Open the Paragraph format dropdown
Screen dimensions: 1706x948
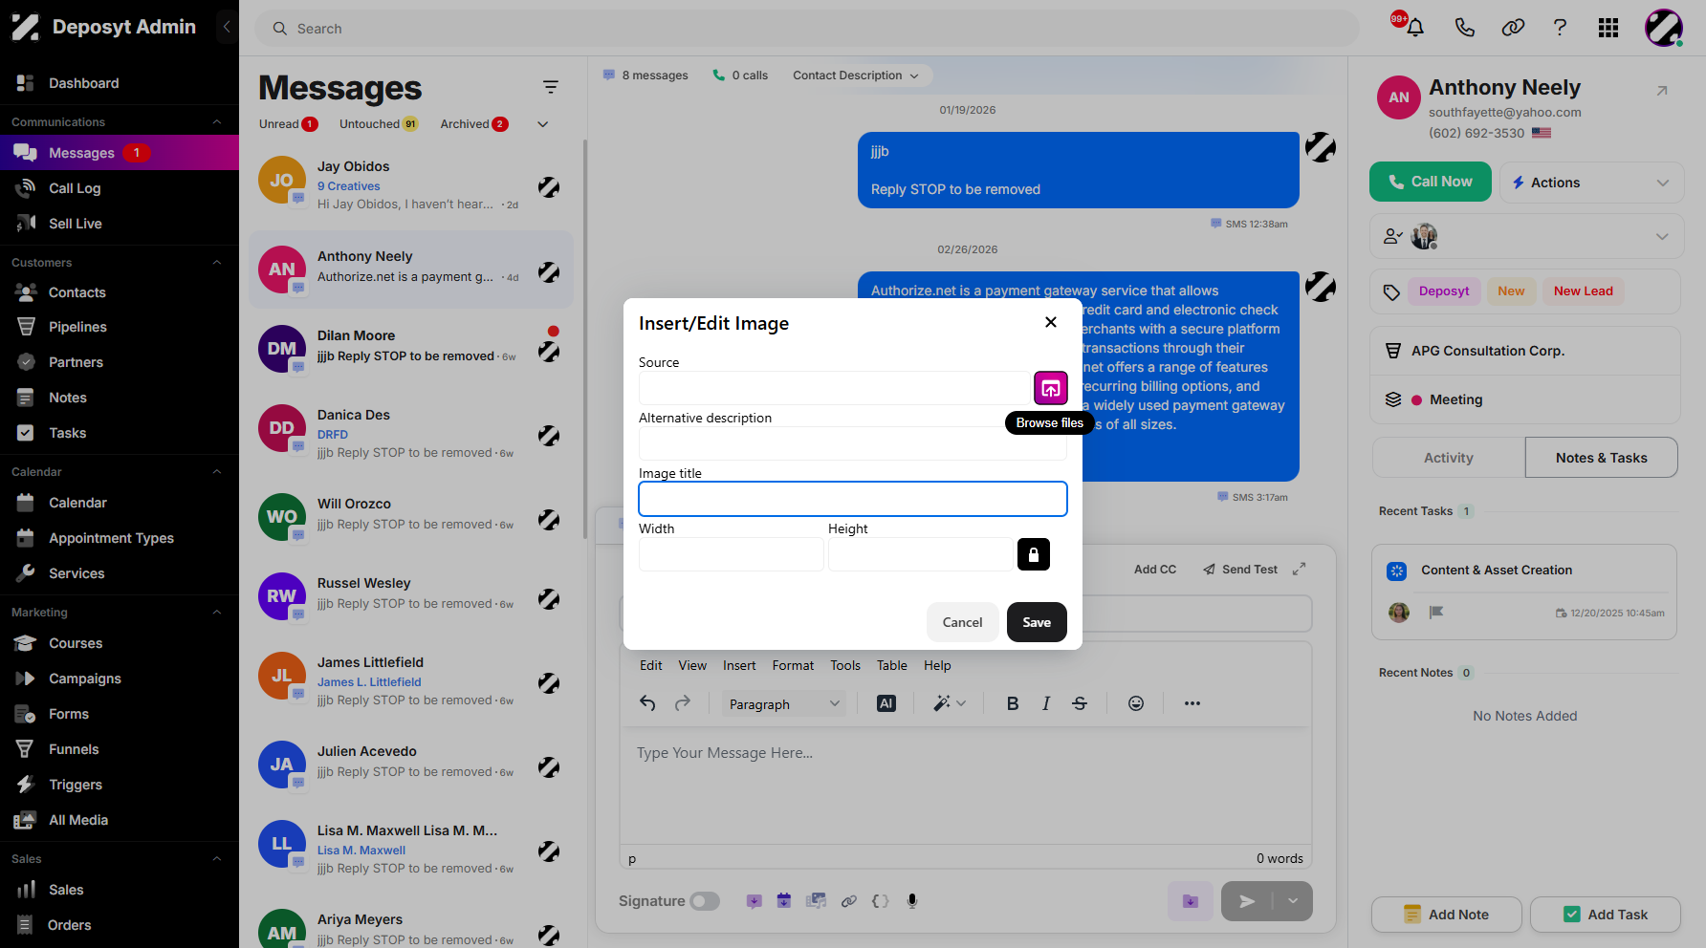tap(784, 704)
